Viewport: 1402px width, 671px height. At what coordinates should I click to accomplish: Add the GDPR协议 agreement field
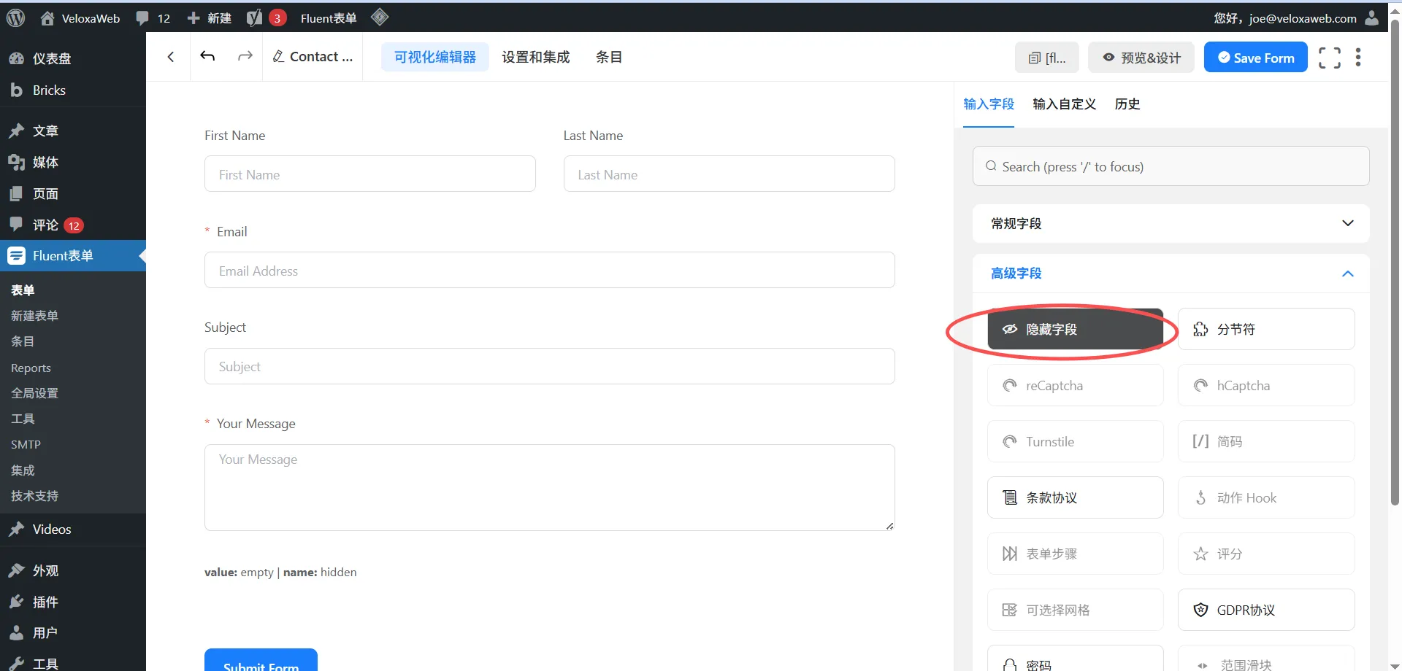[x=1265, y=610]
